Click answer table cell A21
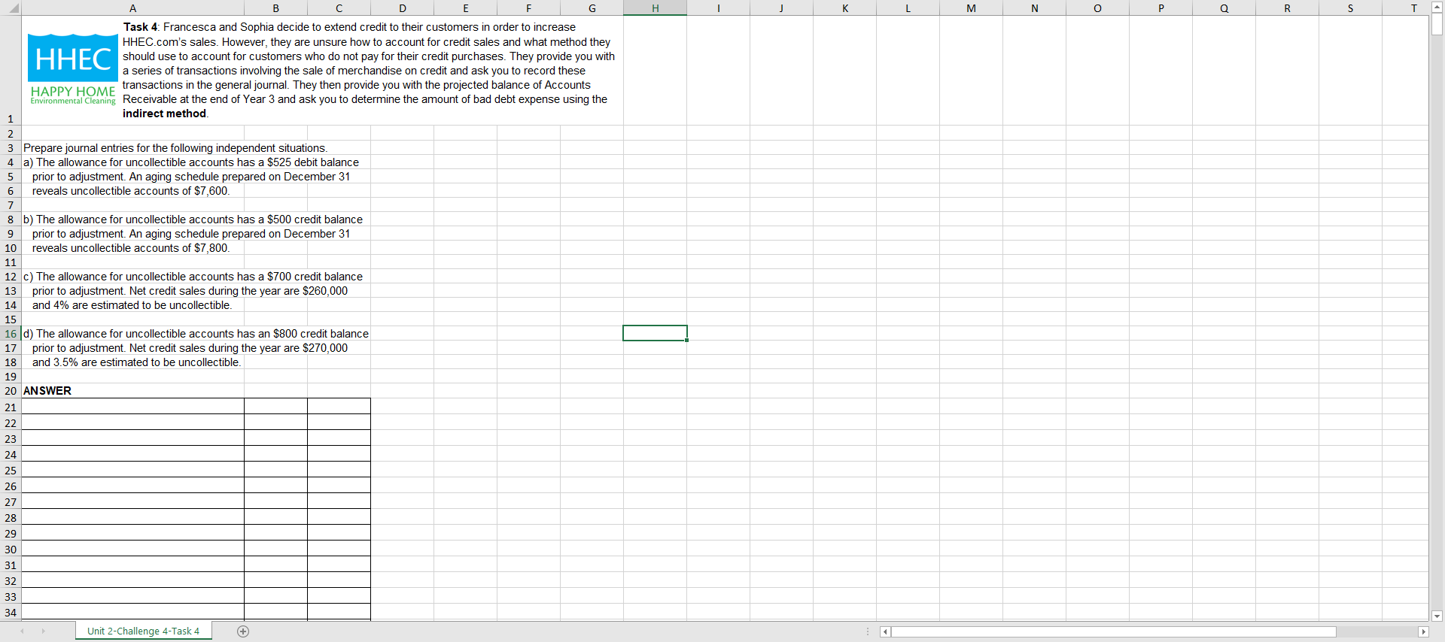Image resolution: width=1445 pixels, height=642 pixels. click(x=132, y=407)
